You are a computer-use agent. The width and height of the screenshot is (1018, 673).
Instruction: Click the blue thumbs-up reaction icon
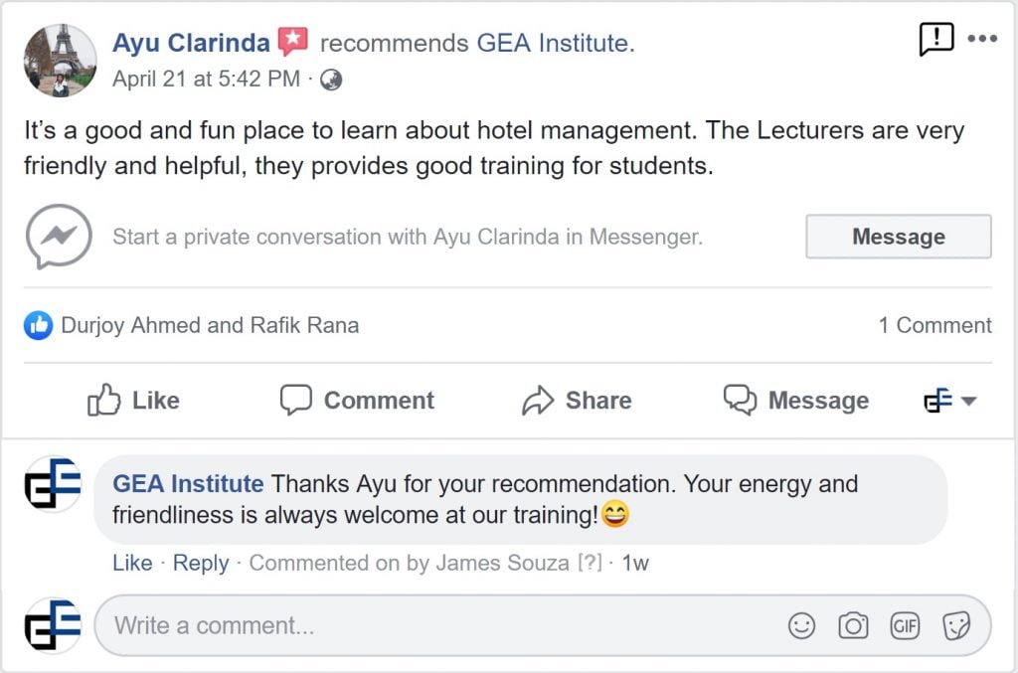click(38, 325)
